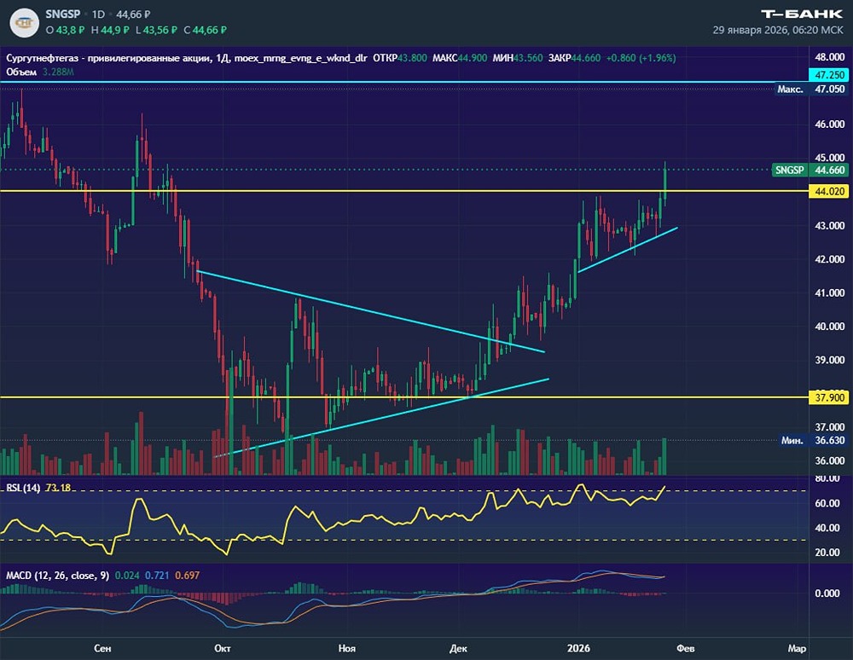The height and width of the screenshot is (660, 853).
Task: Click the header low value L 43,56 ₽
Action: click(156, 30)
